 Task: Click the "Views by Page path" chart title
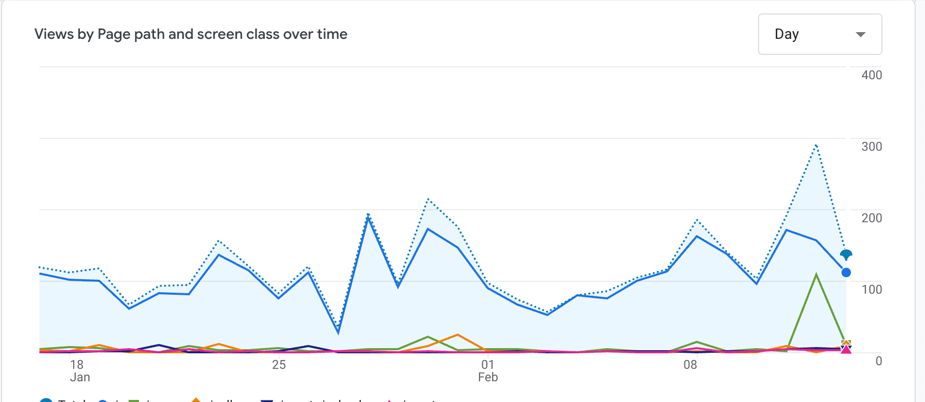click(x=191, y=34)
